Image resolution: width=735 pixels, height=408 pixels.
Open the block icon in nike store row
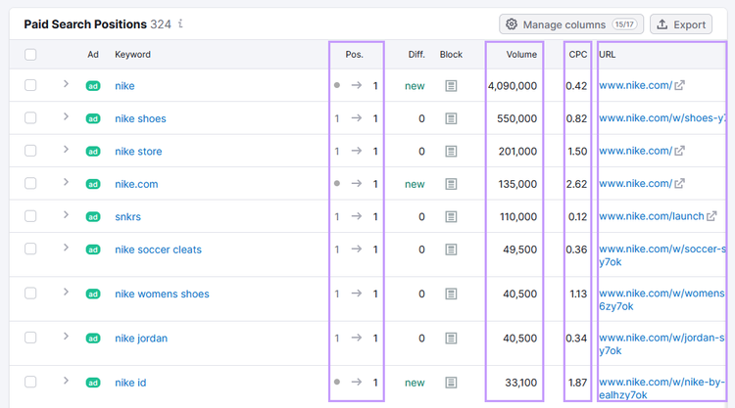451,151
